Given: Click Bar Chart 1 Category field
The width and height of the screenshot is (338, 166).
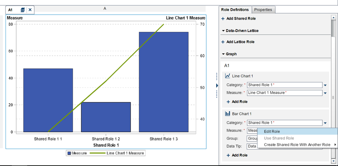Looking at the screenshot, I should (285, 123).
